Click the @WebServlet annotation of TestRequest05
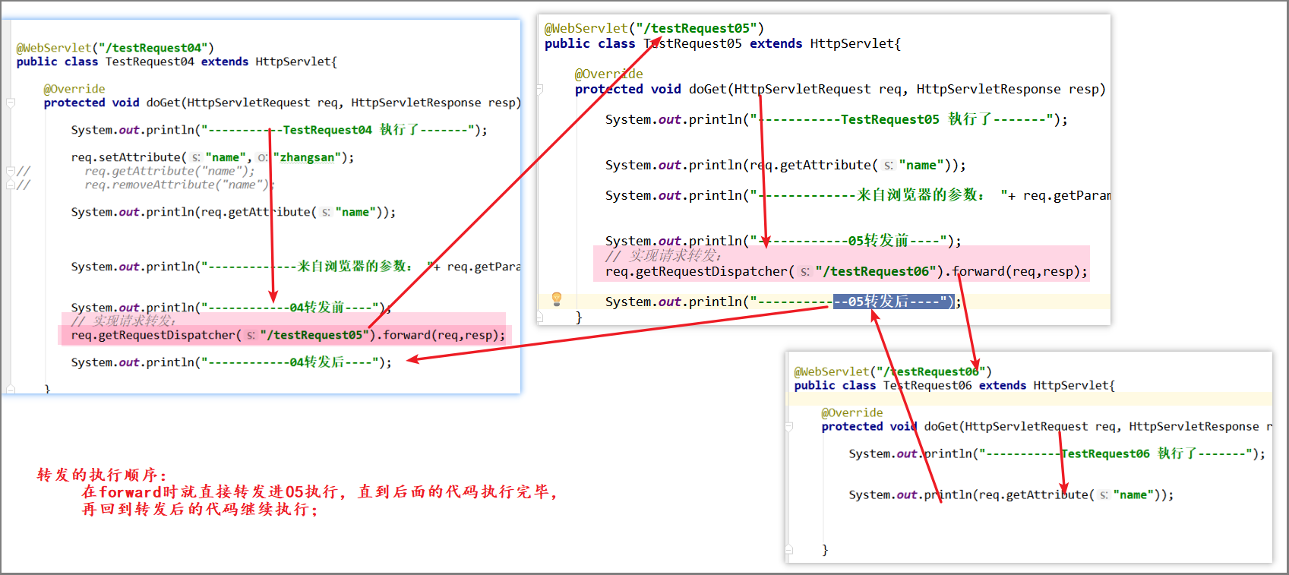This screenshot has width=1289, height=575. (x=586, y=28)
